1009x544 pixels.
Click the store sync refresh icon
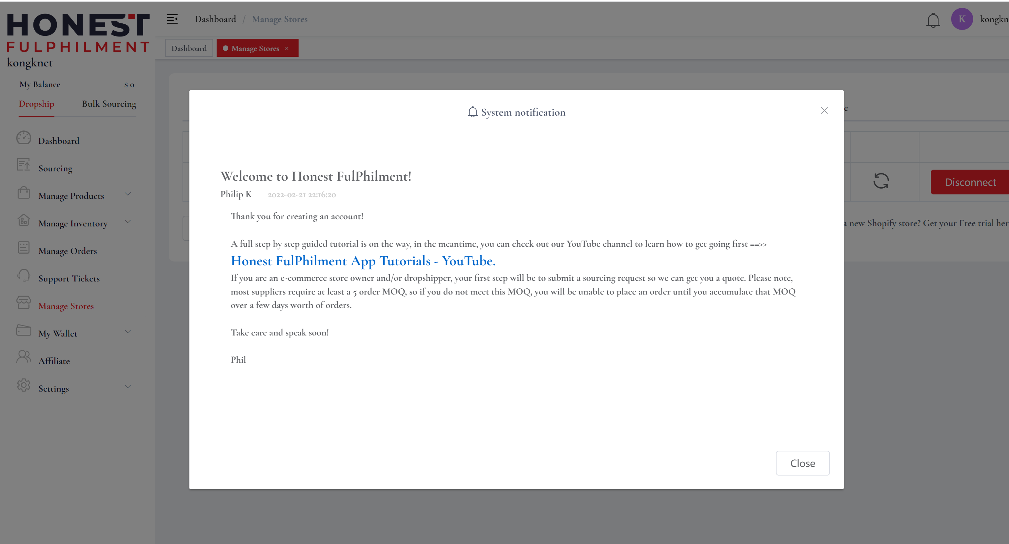[x=881, y=181]
